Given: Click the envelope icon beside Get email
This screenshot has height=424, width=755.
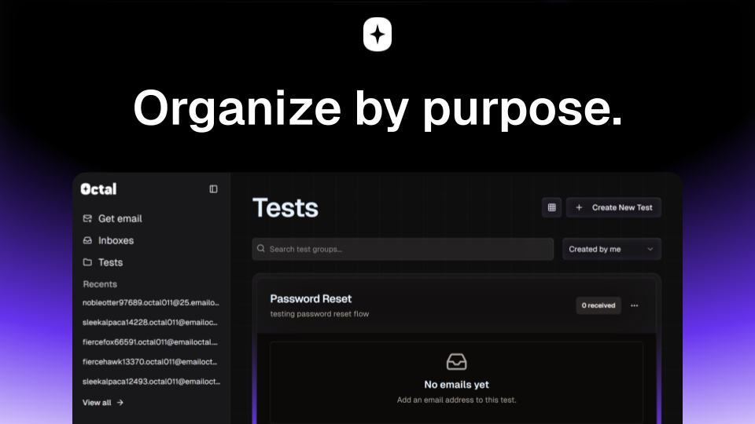Looking at the screenshot, I should coord(87,218).
